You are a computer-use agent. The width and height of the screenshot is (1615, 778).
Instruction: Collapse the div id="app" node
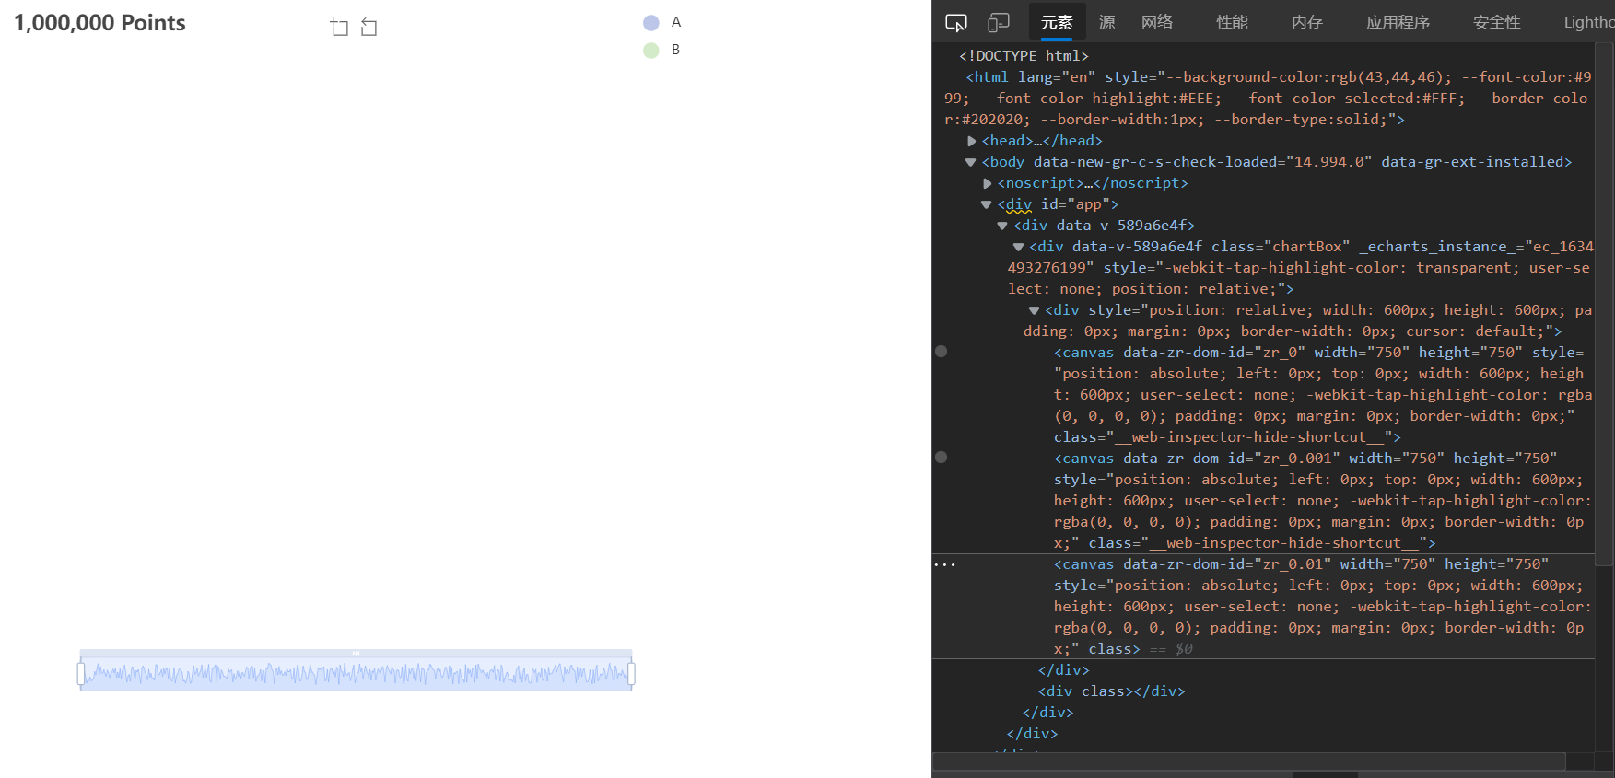(x=986, y=204)
